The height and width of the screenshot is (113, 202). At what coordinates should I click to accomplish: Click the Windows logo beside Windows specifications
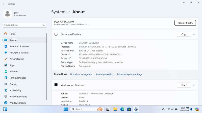coord(56,85)
